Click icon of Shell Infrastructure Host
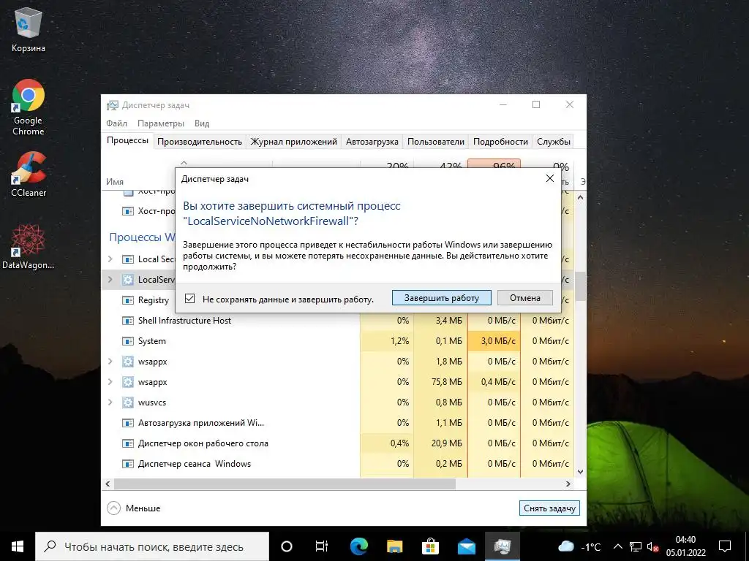The height and width of the screenshot is (561, 749). pos(127,321)
